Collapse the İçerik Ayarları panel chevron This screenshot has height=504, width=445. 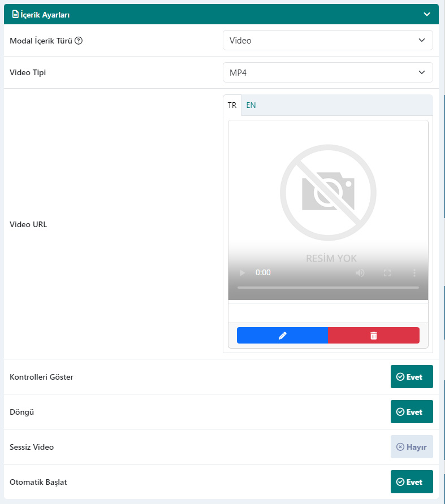tap(427, 14)
